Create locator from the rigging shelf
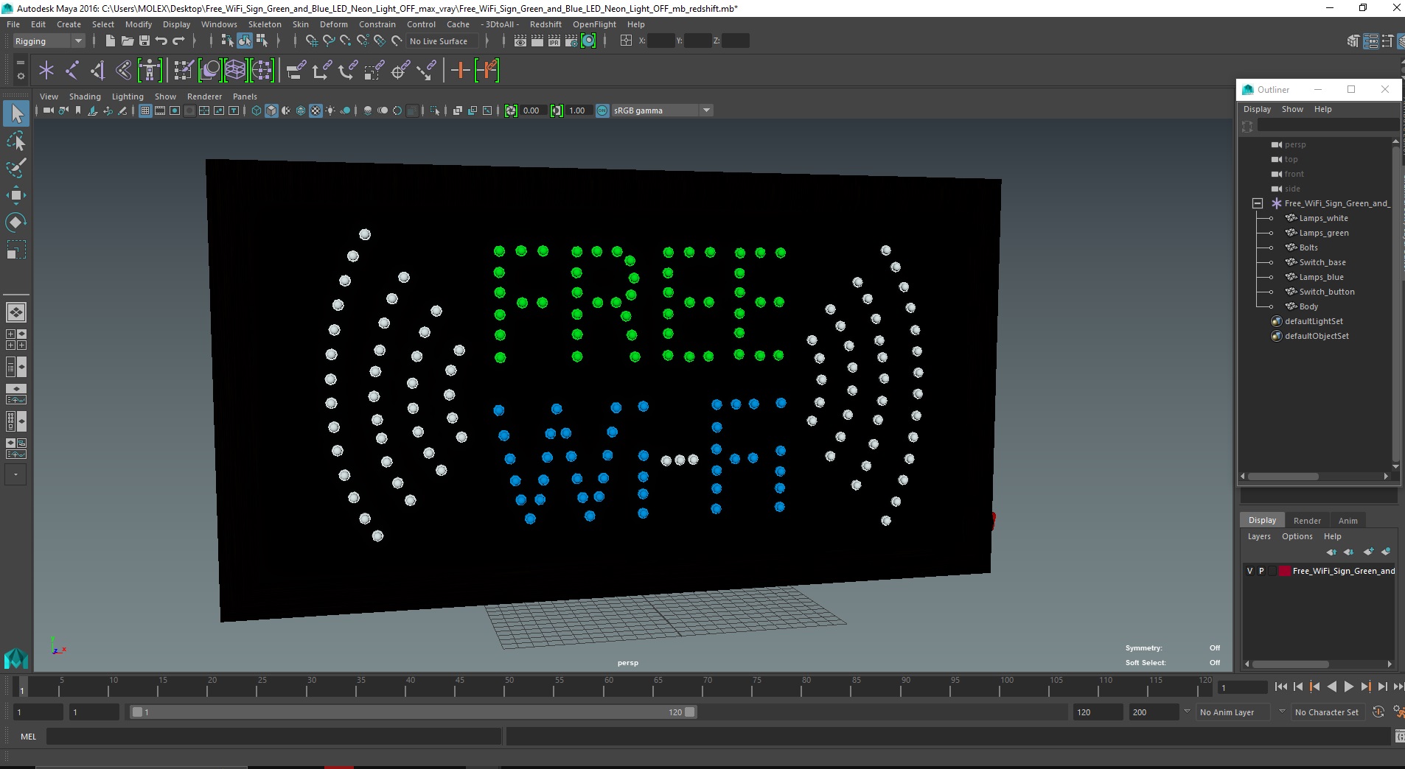The image size is (1405, 769). coord(46,71)
